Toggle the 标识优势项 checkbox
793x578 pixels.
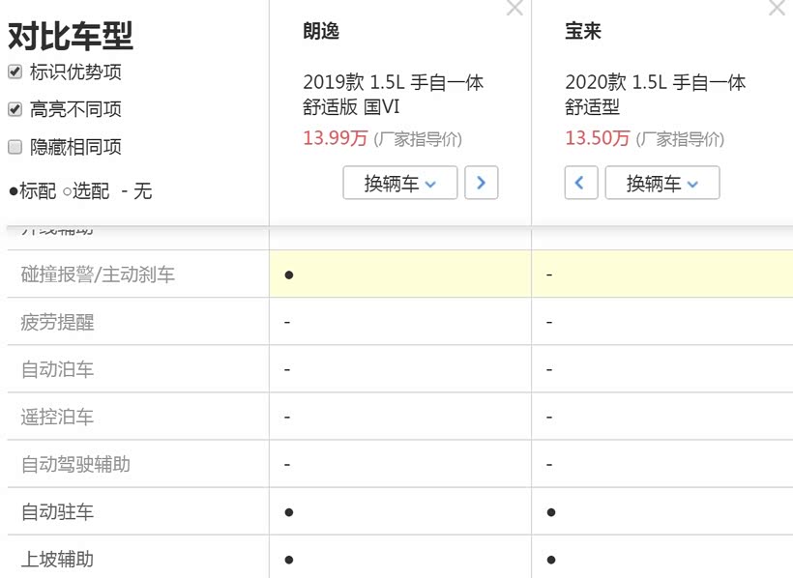tap(15, 72)
